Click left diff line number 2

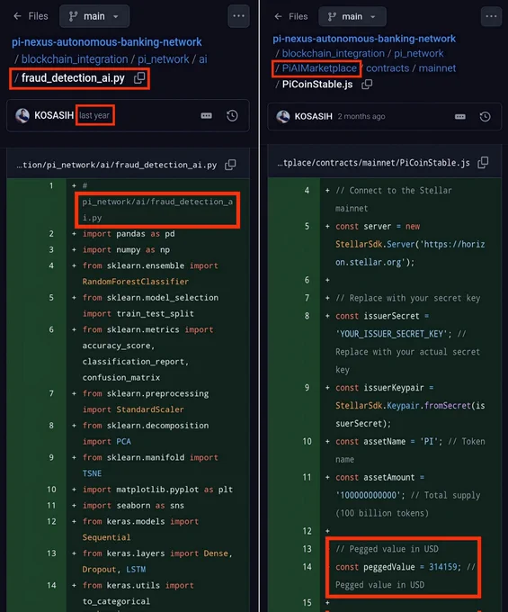(x=51, y=234)
